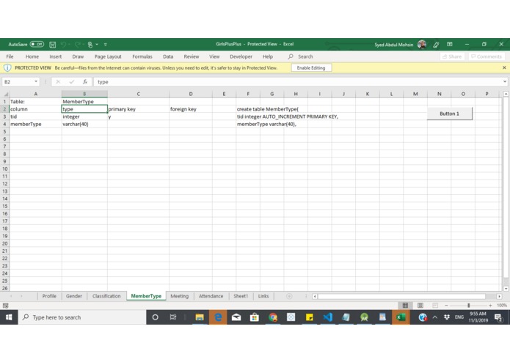
Task: Open Google Chrome from the taskbar
Action: pyautogui.click(x=273, y=317)
